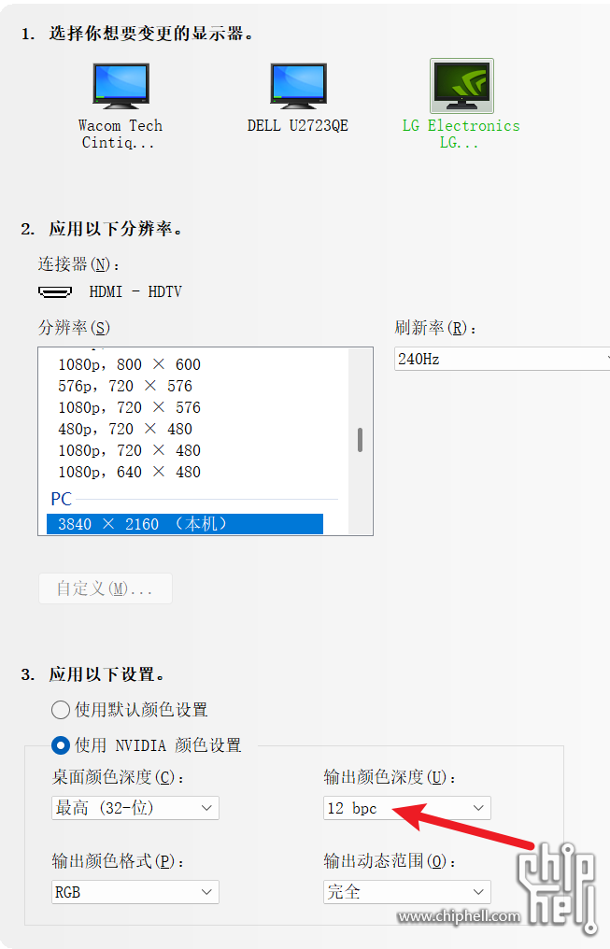Screen dimensions: 610x949
Task: Click the 自定义(M)... button
Action: coord(106,588)
